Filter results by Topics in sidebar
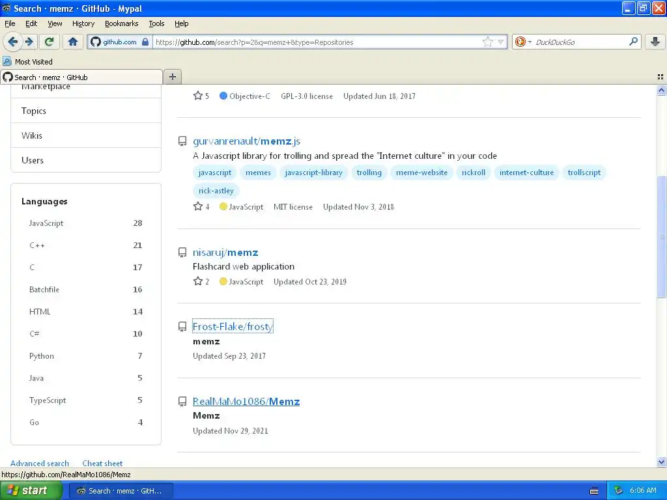Image resolution: width=667 pixels, height=500 pixels. pyautogui.click(x=86, y=111)
